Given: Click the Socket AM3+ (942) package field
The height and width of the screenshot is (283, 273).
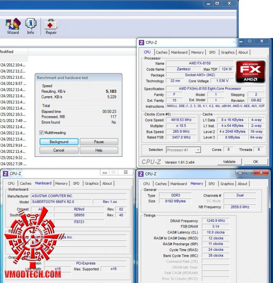Looking at the screenshot, I should tap(200, 75).
